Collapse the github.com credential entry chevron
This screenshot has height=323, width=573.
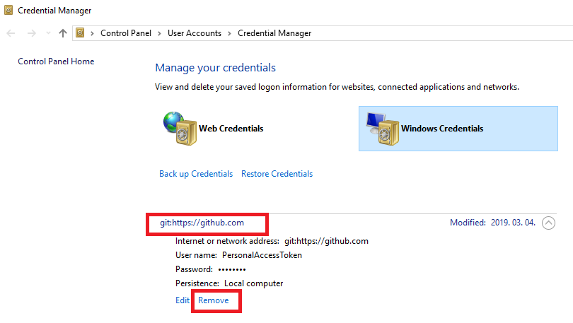click(548, 223)
